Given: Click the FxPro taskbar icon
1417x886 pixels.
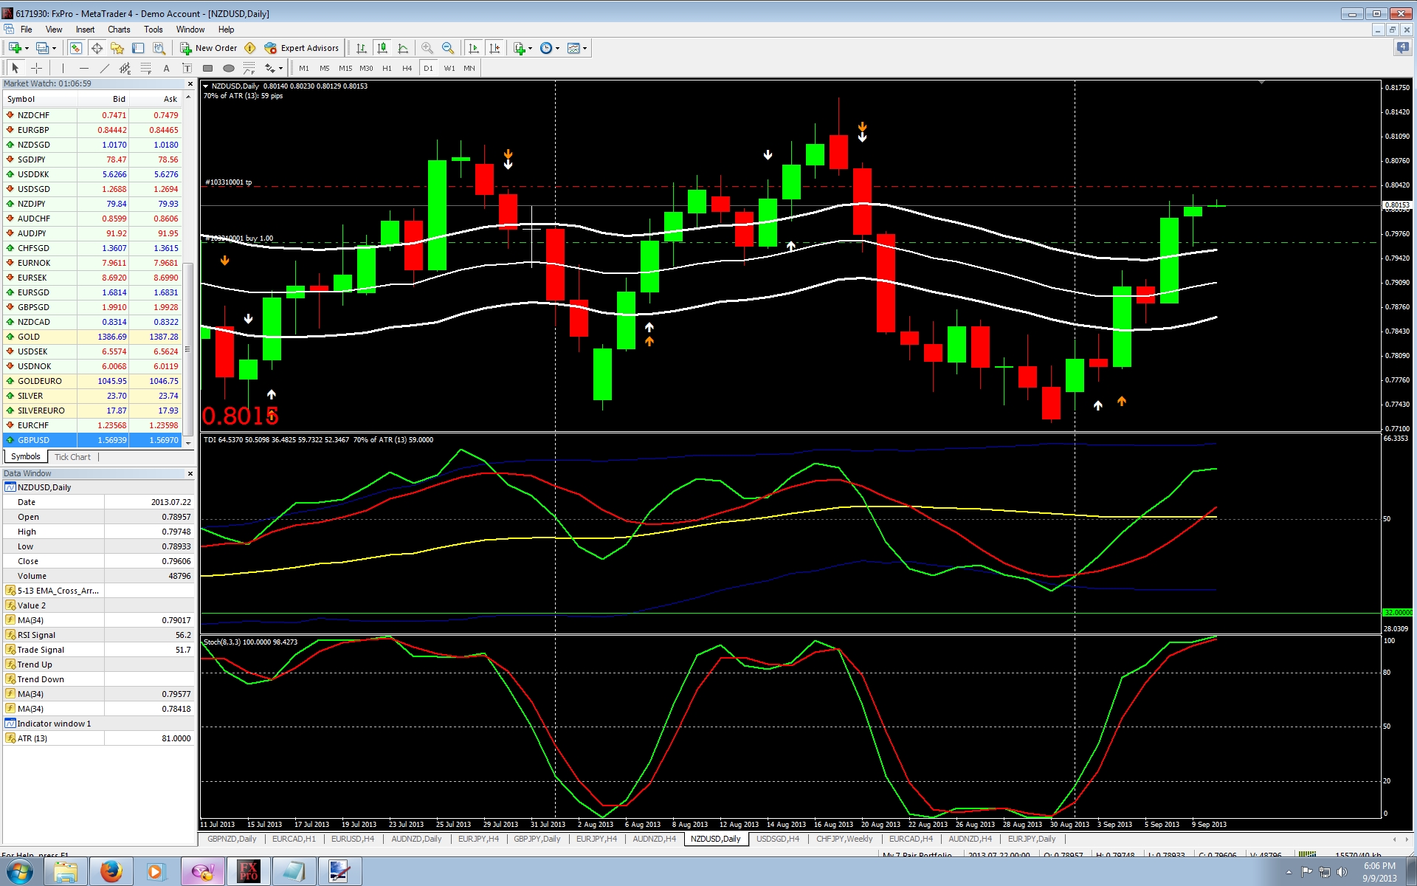Looking at the screenshot, I should coord(248,872).
